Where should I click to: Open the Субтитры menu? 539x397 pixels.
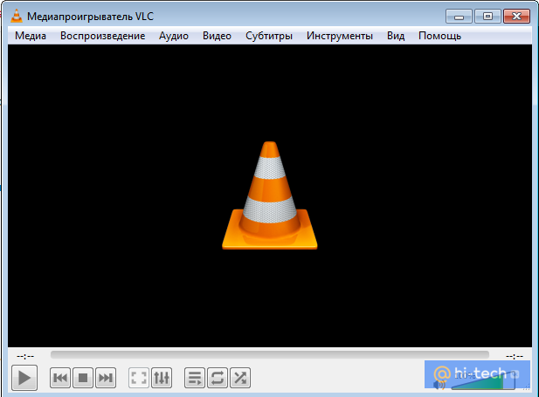269,36
